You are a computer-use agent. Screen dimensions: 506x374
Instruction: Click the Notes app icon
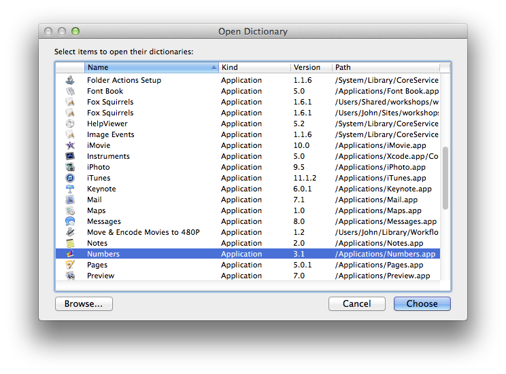point(70,243)
